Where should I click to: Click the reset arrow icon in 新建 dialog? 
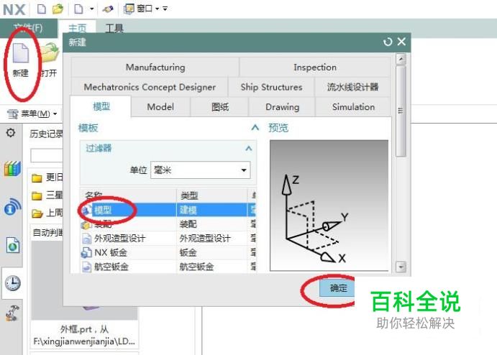tap(388, 42)
